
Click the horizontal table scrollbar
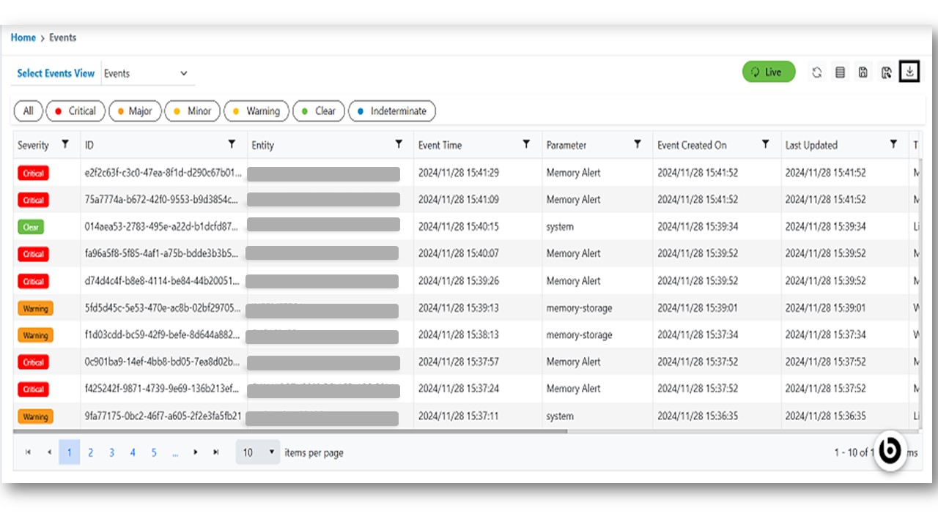(x=293, y=431)
